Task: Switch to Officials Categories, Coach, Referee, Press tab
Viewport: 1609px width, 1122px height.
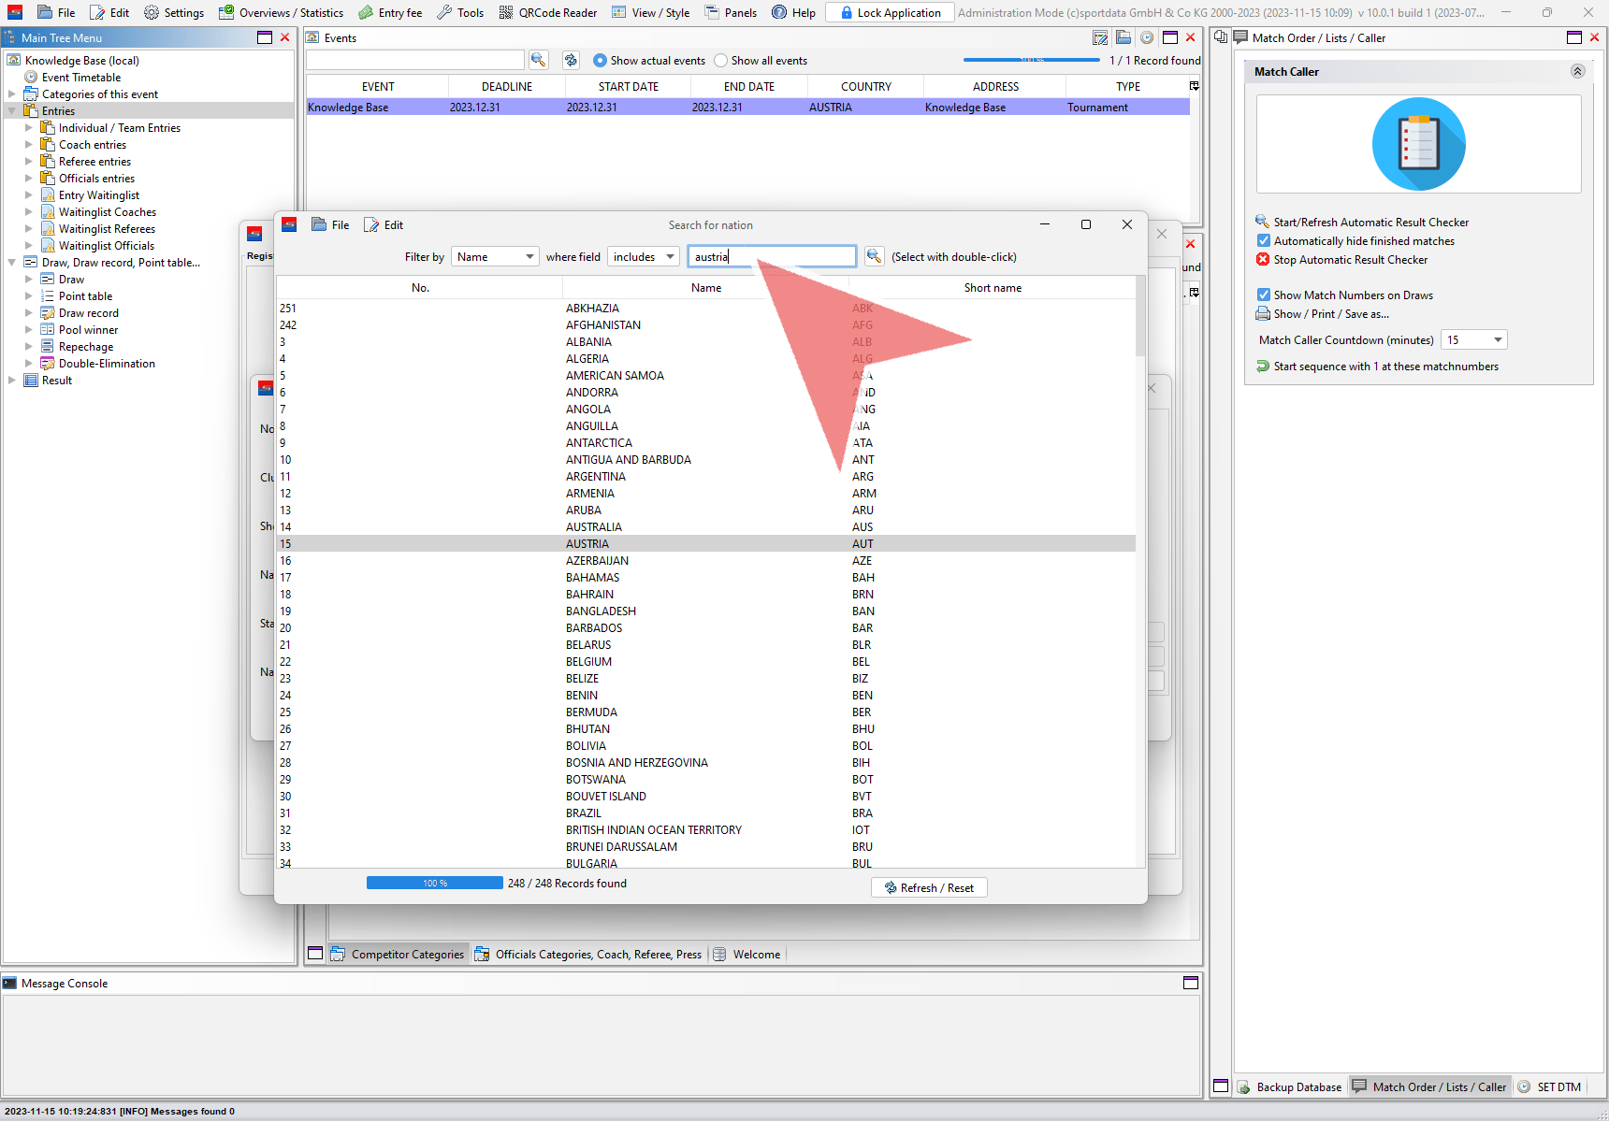Action: [588, 954]
